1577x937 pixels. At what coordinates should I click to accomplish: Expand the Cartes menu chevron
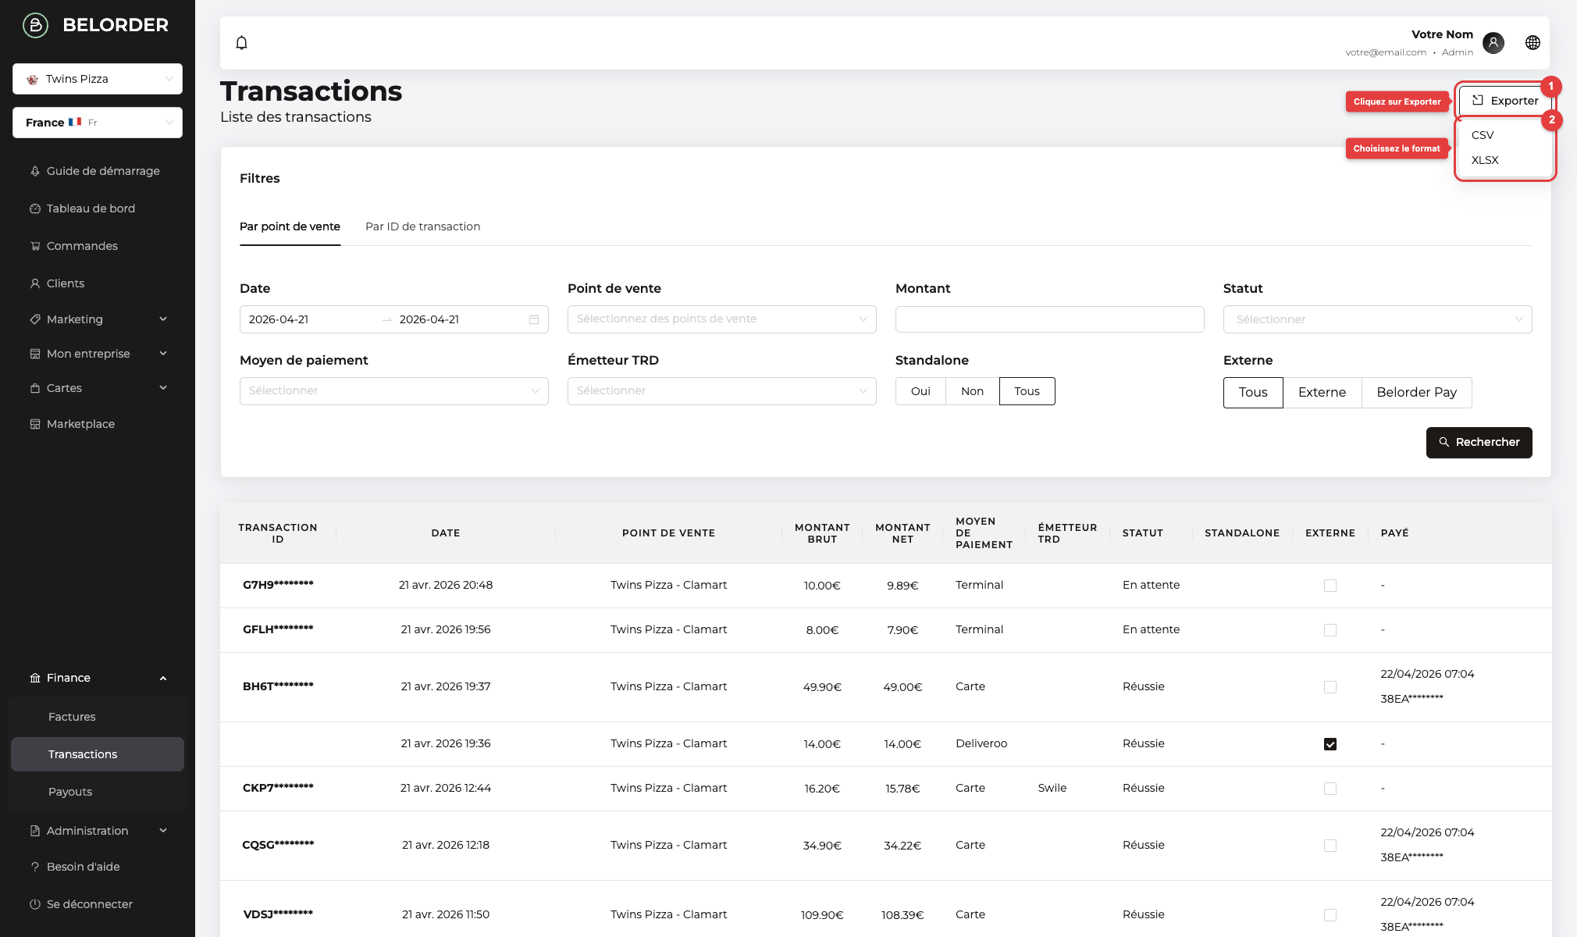pyautogui.click(x=163, y=388)
